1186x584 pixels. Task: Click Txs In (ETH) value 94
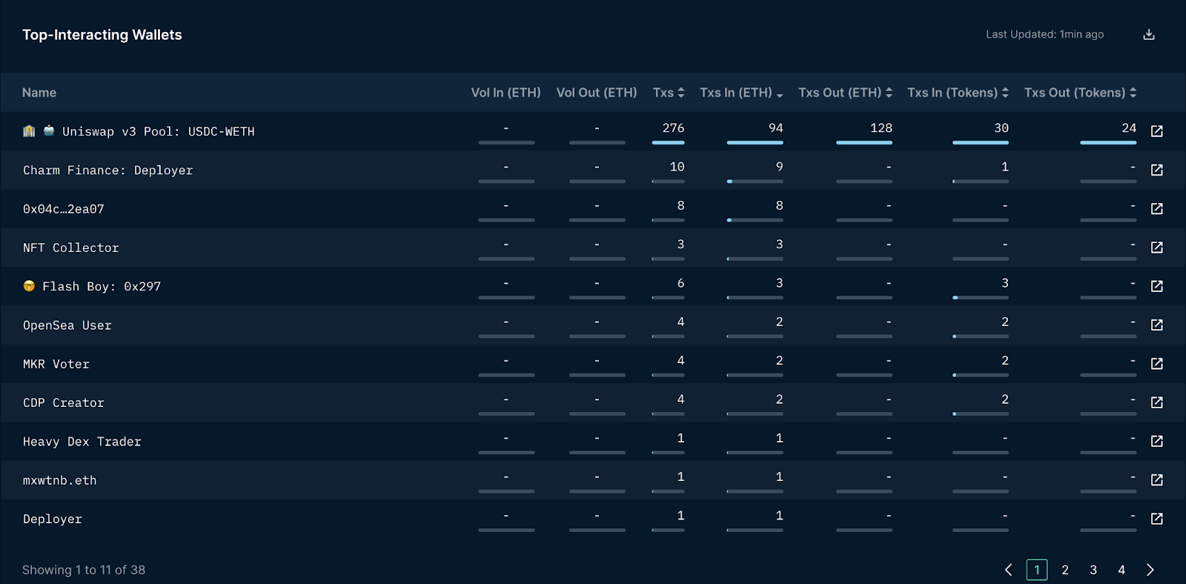point(775,128)
